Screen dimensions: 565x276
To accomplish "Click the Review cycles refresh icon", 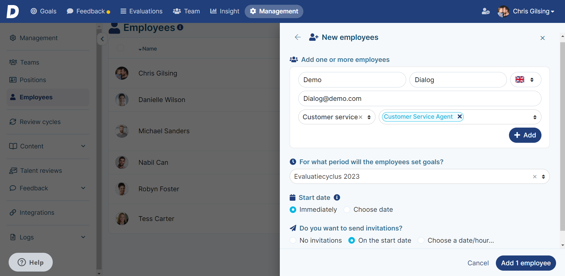I will click(13, 122).
